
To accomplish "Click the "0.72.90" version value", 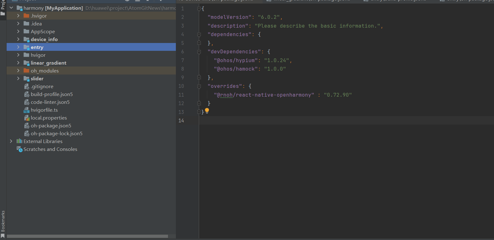I will pos(338,95).
